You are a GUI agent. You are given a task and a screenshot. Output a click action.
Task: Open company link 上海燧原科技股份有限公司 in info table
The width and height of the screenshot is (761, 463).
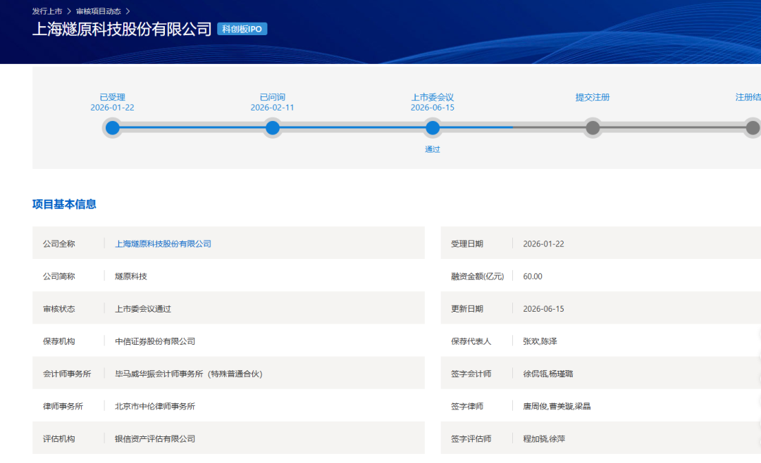163,244
